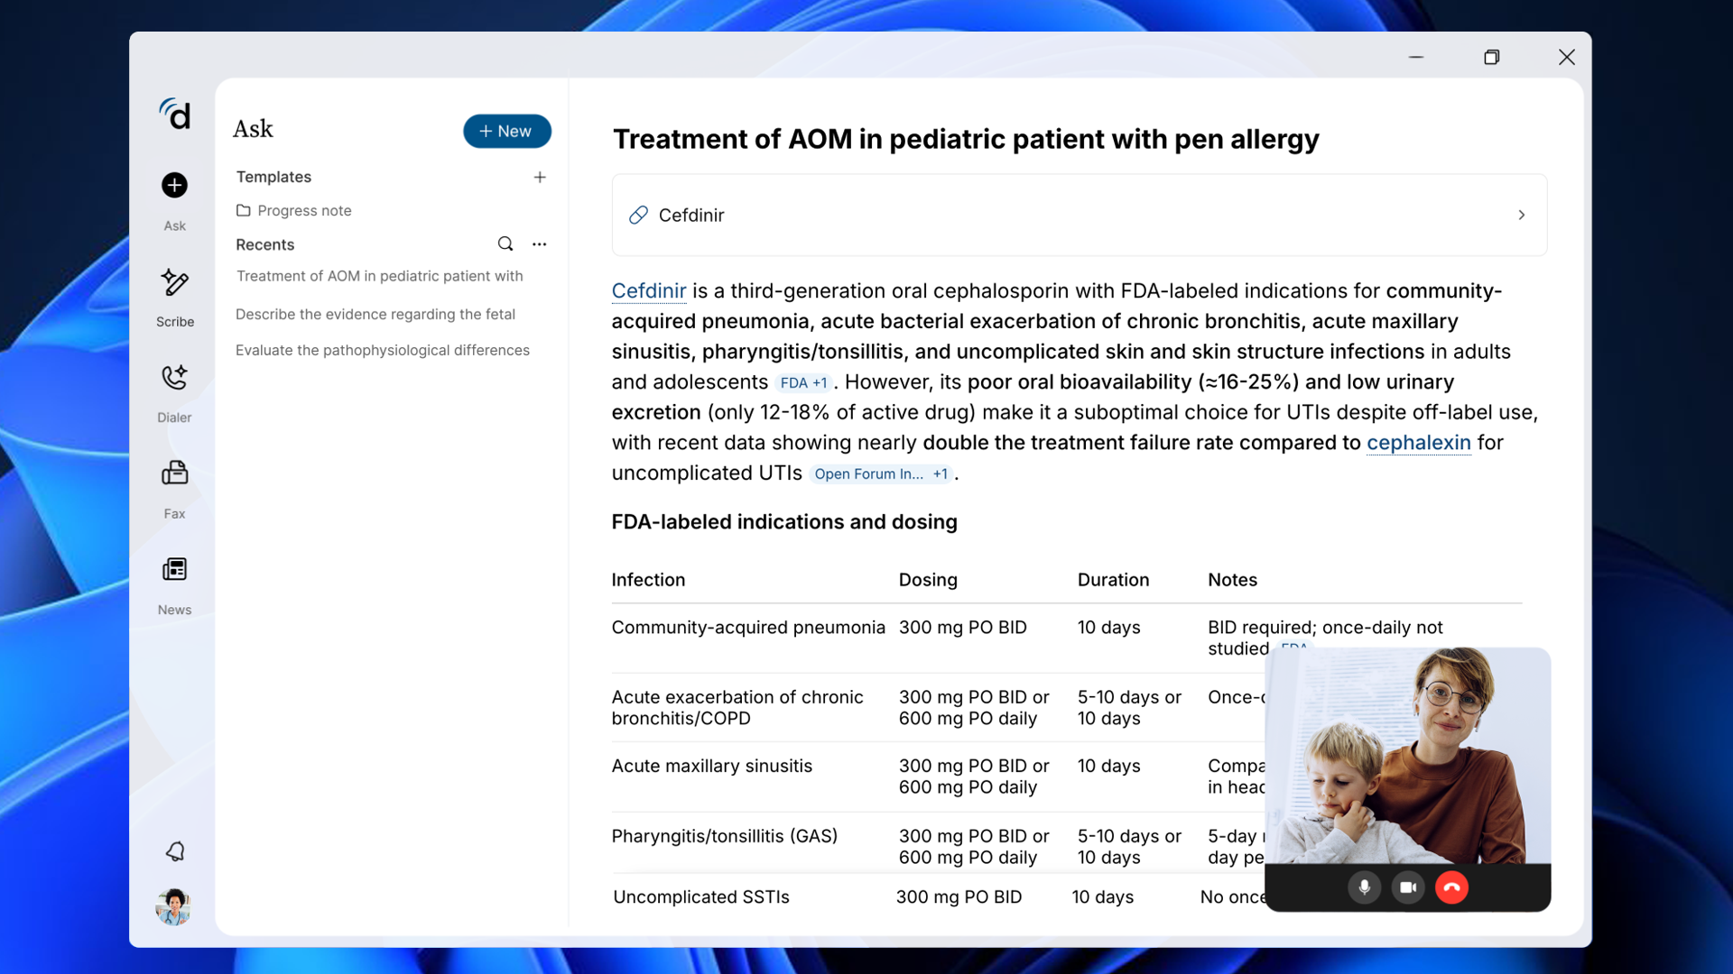Open the user profile avatar
The image size is (1733, 974).
point(173,906)
